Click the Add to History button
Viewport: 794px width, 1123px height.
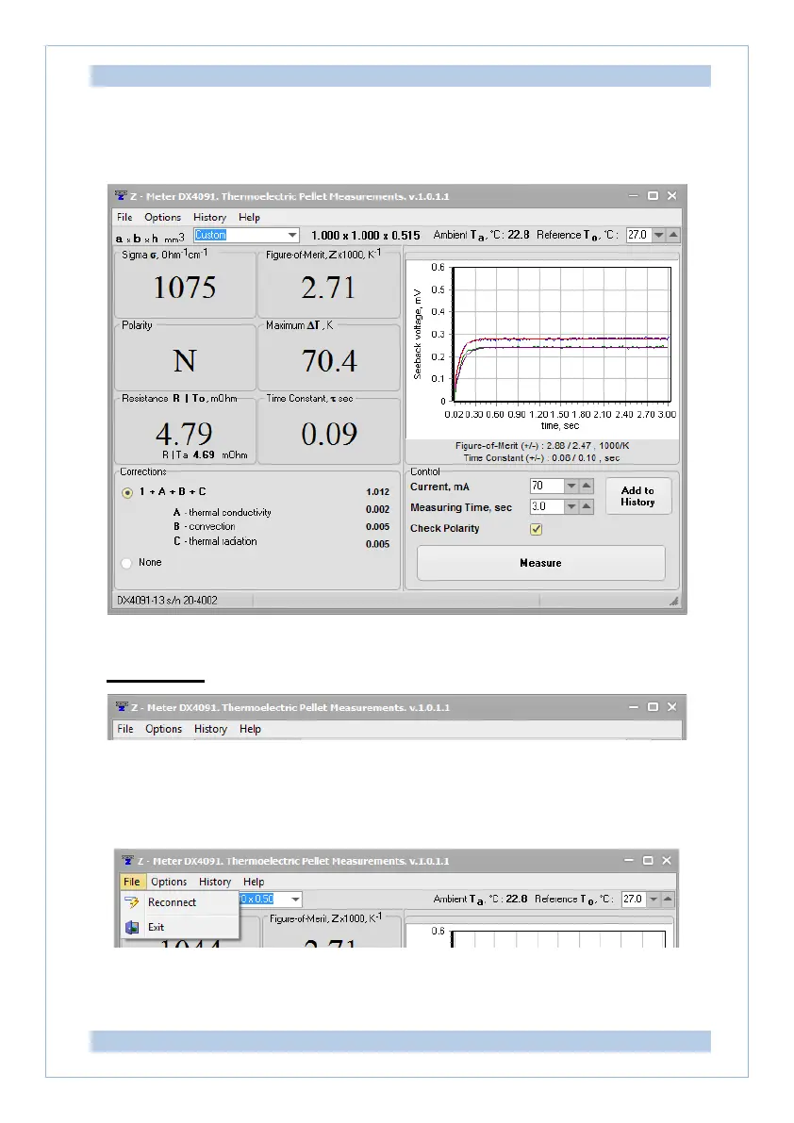point(637,496)
